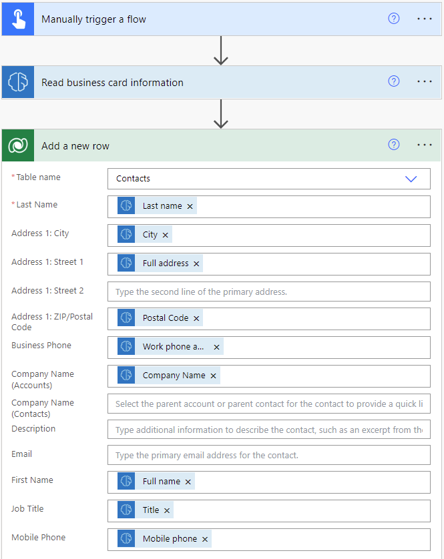Click the Address 1: Street 2 field
This screenshot has width=444, height=559.
tap(269, 292)
